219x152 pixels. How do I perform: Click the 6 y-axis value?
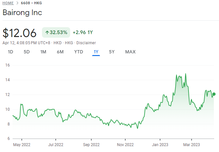click(x=9, y=139)
